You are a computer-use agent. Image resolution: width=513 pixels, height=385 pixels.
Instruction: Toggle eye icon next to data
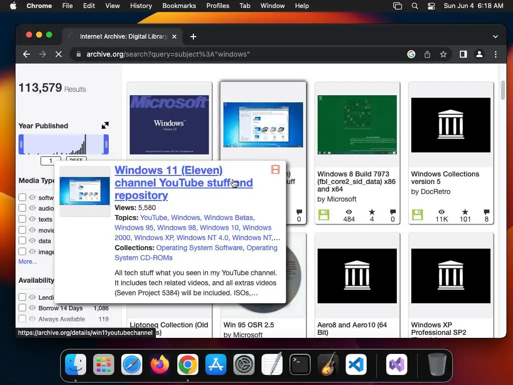tap(32, 241)
